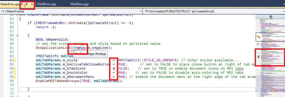The image size is (285, 97).
Task: Select the MainFrm.cpp tab
Action: [10, 4]
